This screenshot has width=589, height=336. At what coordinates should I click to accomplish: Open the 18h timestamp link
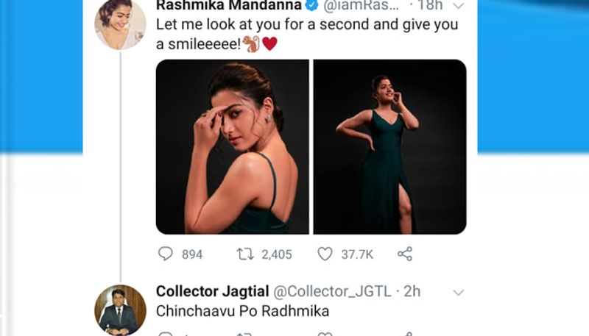[x=431, y=6]
